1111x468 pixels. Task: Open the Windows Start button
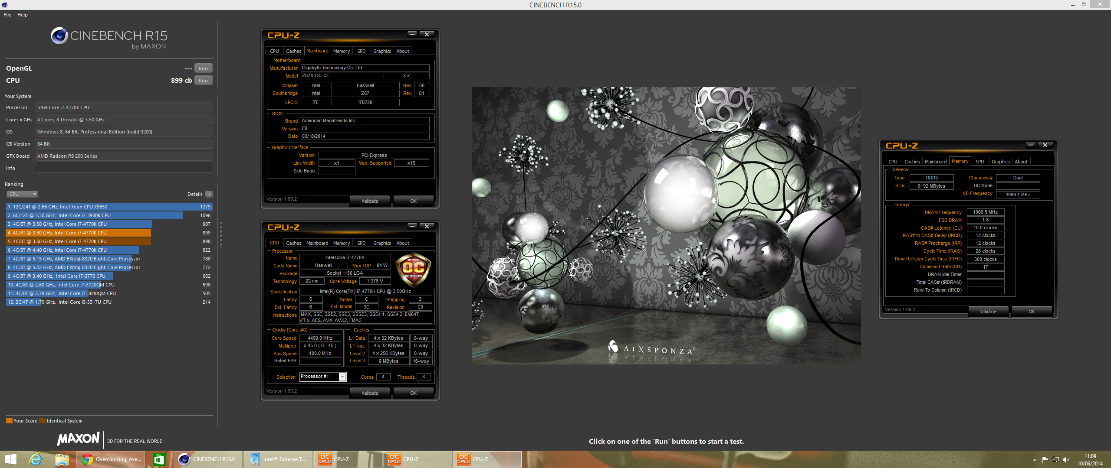click(x=10, y=459)
